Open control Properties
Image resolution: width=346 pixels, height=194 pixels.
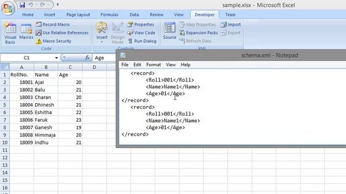pos(141,24)
